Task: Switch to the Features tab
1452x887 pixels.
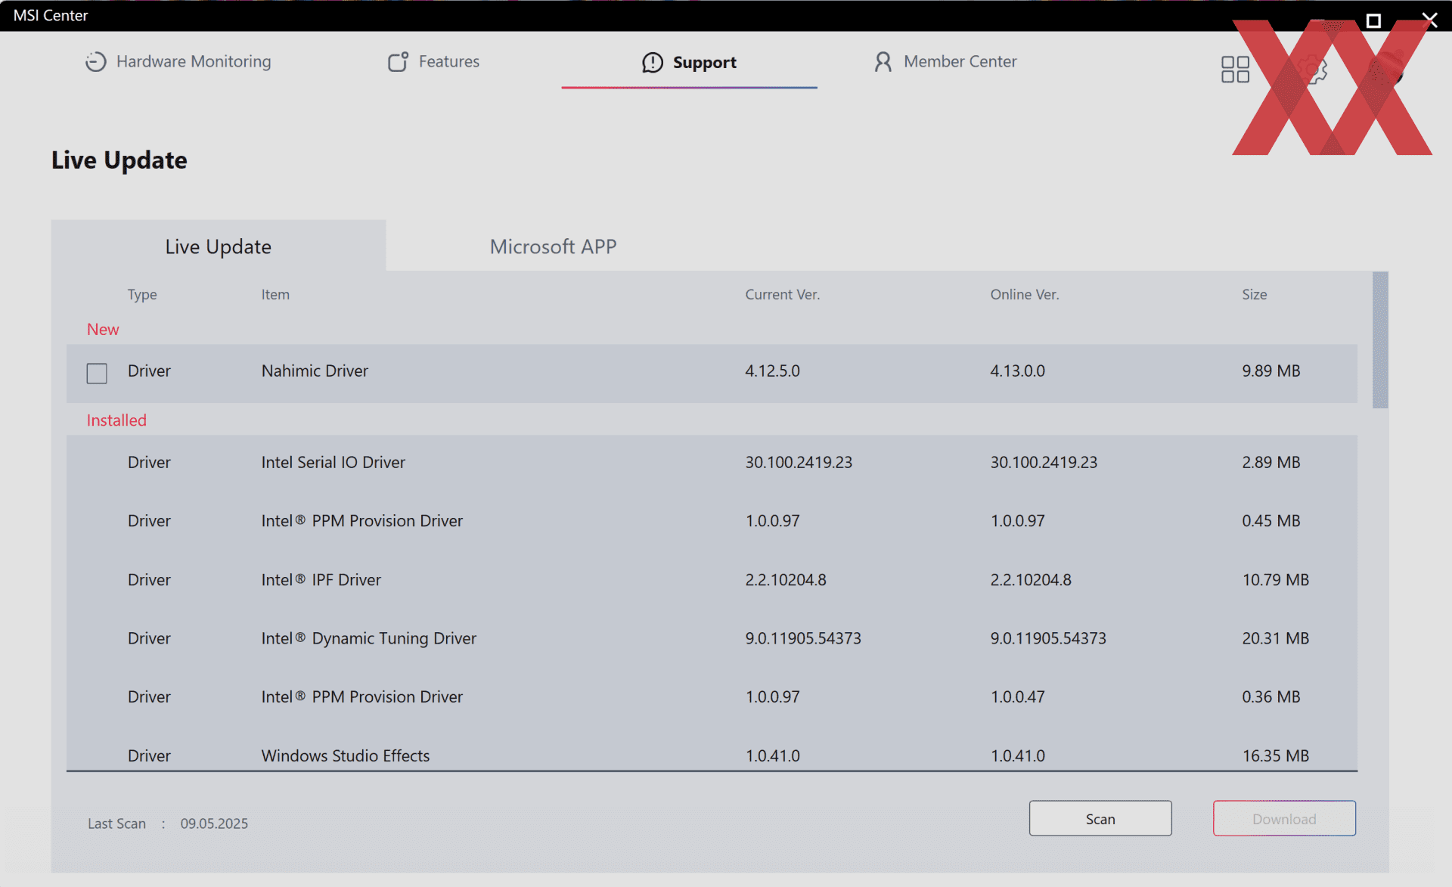Action: pos(433,62)
